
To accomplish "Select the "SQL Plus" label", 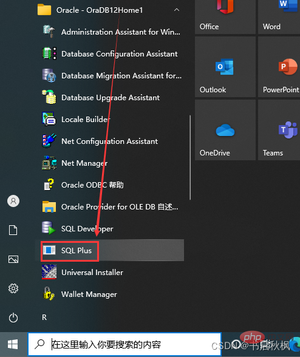I will point(77,250).
